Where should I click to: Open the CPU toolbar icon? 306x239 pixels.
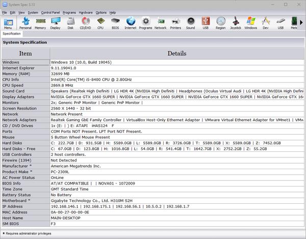[100, 23]
